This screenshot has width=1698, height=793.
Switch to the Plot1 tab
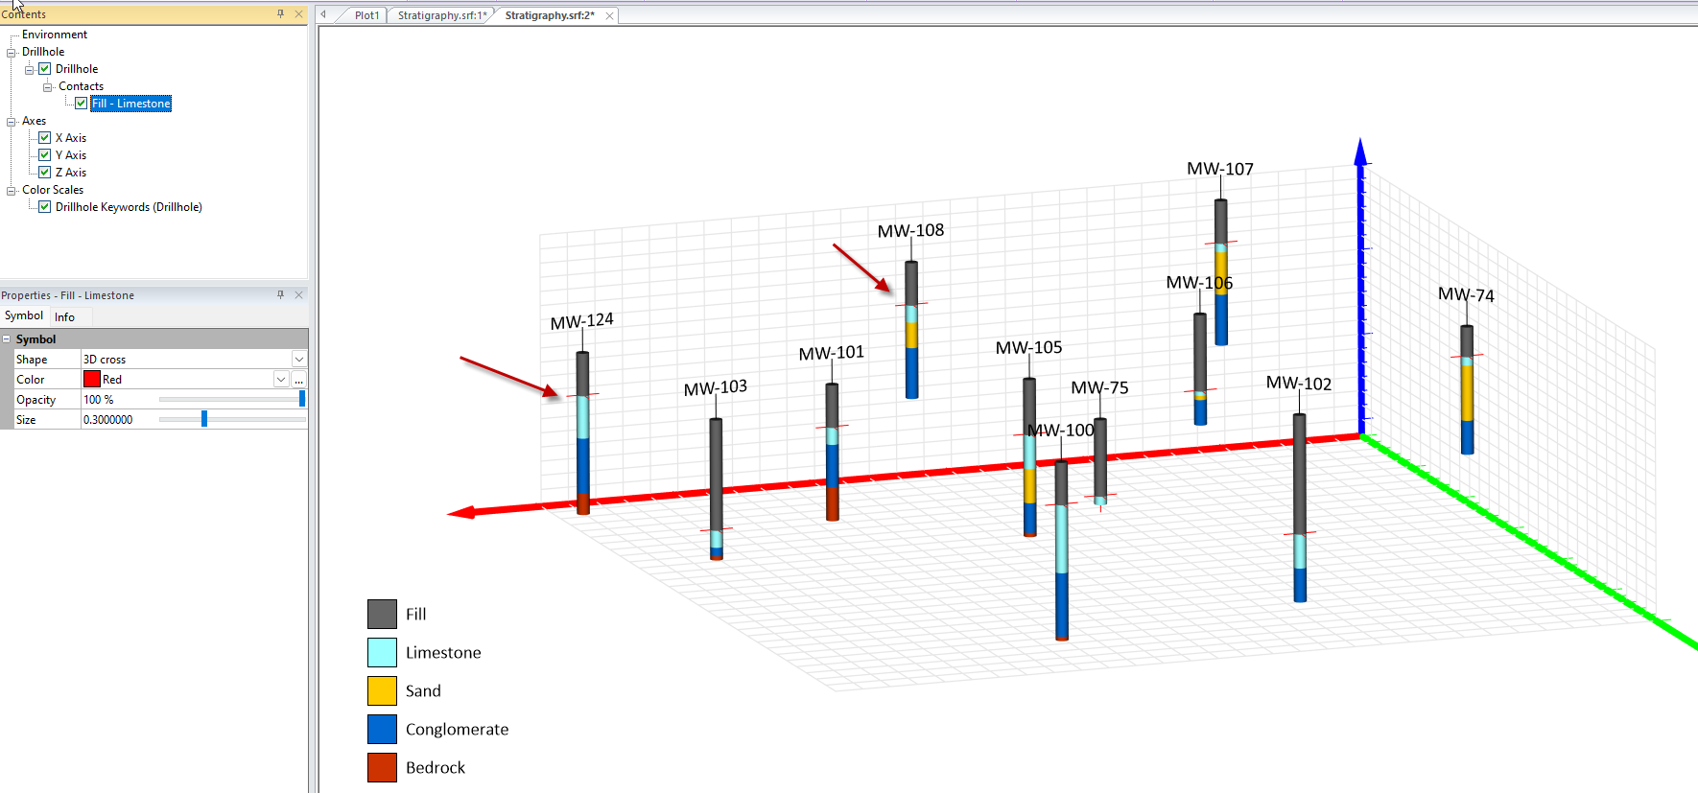pyautogui.click(x=366, y=15)
